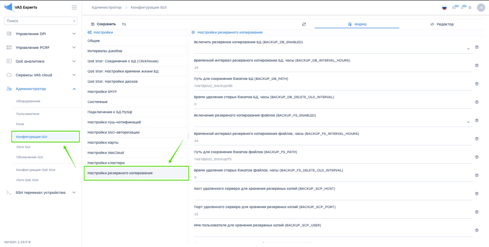Collapse sidebar with the hamburger menu icon

click(x=74, y=7)
